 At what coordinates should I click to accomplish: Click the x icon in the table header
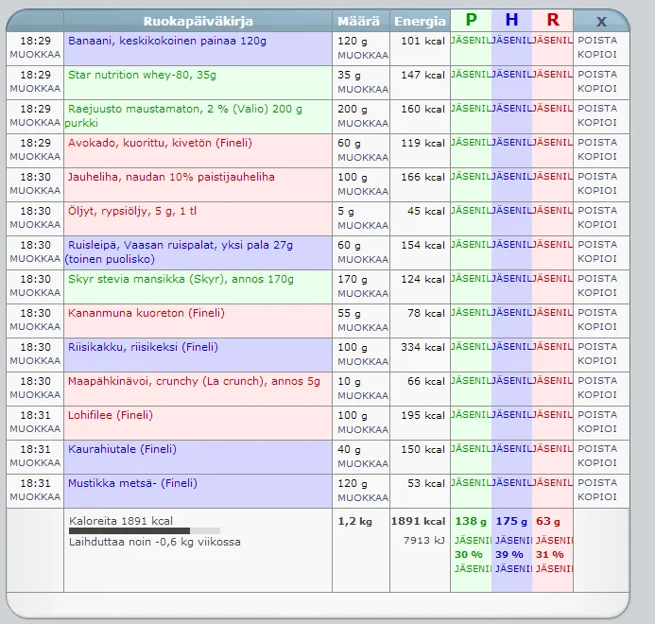[x=601, y=21]
